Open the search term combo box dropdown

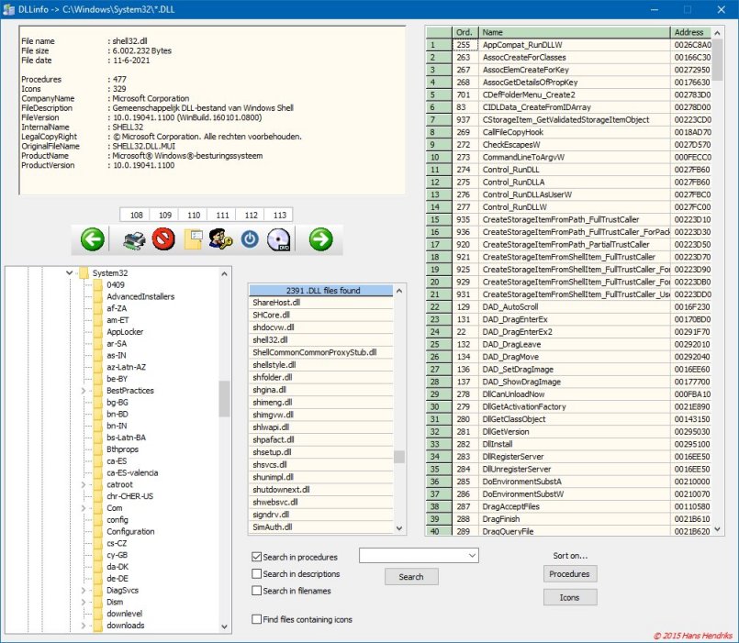point(472,555)
